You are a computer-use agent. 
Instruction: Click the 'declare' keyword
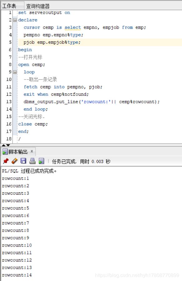point(28,20)
